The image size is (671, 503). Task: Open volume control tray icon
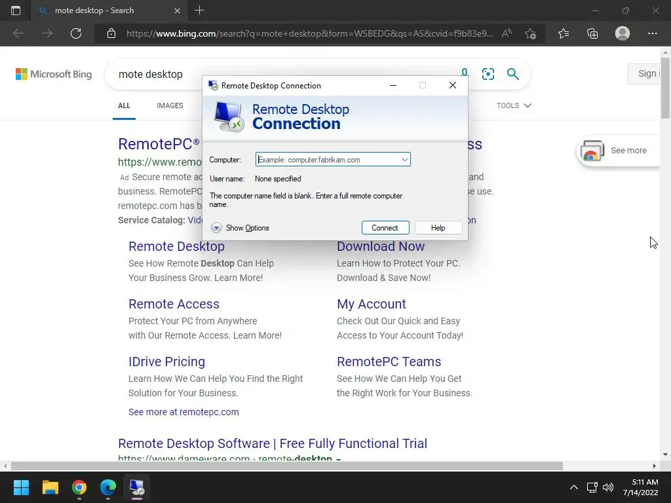tap(607, 487)
